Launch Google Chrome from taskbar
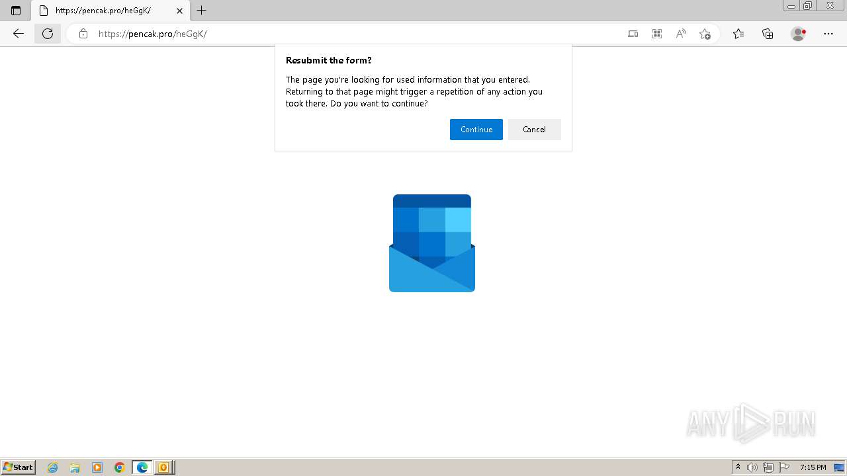 (x=120, y=467)
